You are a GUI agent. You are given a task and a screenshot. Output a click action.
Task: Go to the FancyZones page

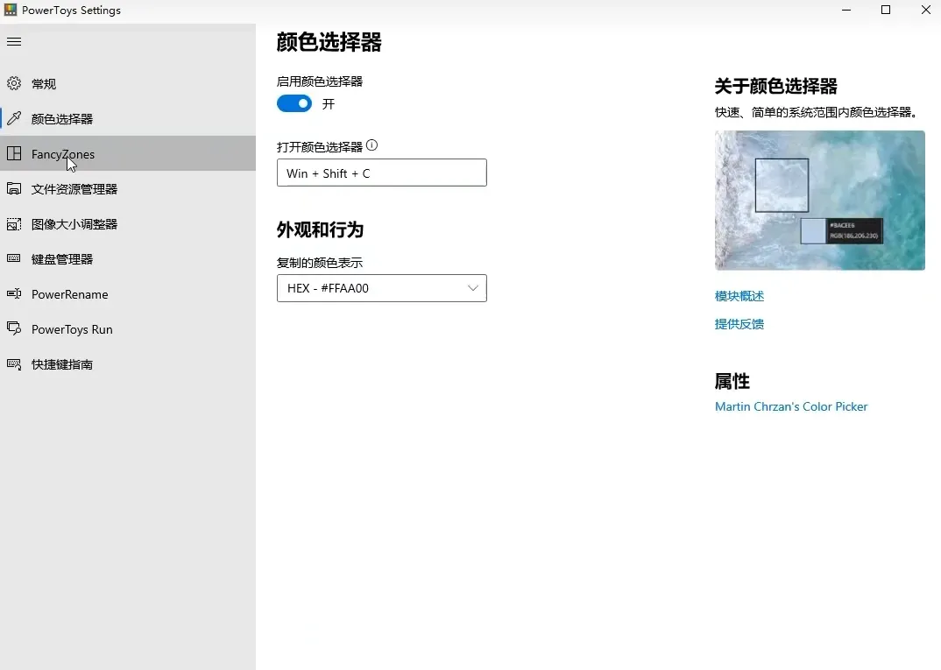[x=128, y=153]
